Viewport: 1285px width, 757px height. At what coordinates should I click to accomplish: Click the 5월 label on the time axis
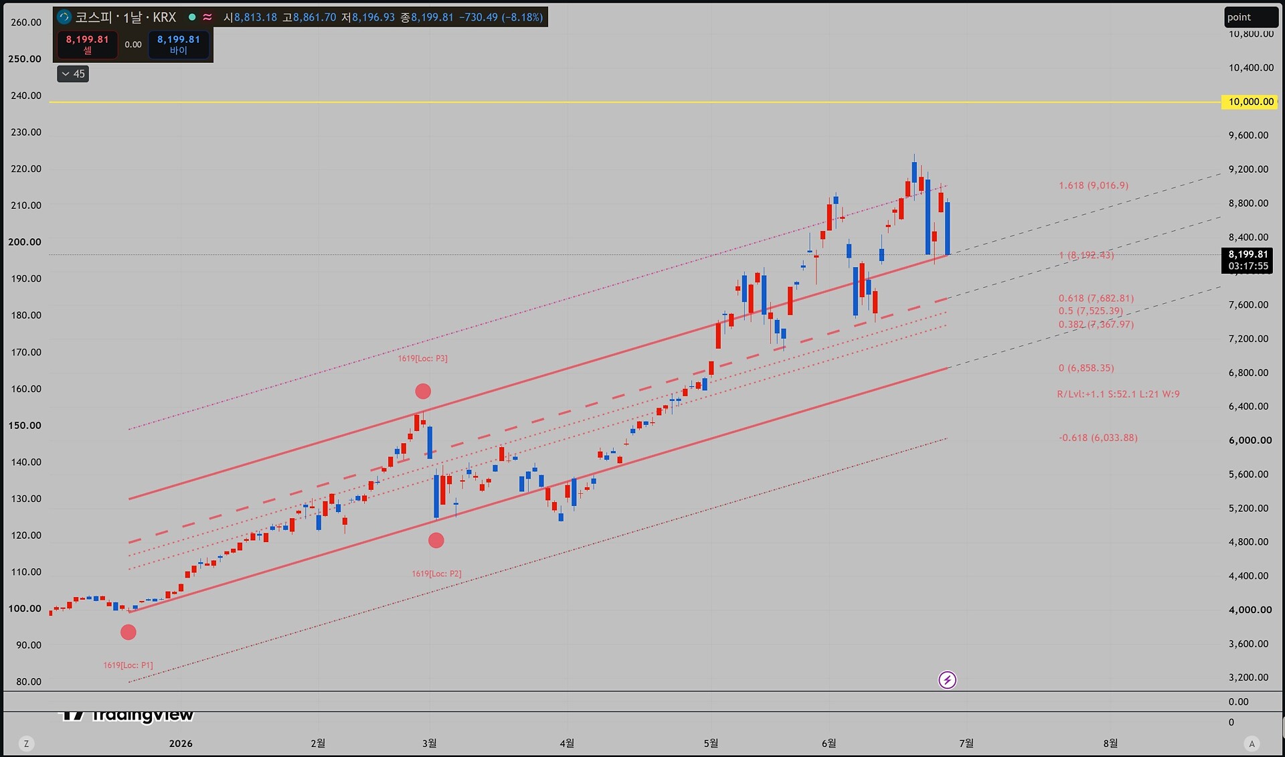click(711, 744)
